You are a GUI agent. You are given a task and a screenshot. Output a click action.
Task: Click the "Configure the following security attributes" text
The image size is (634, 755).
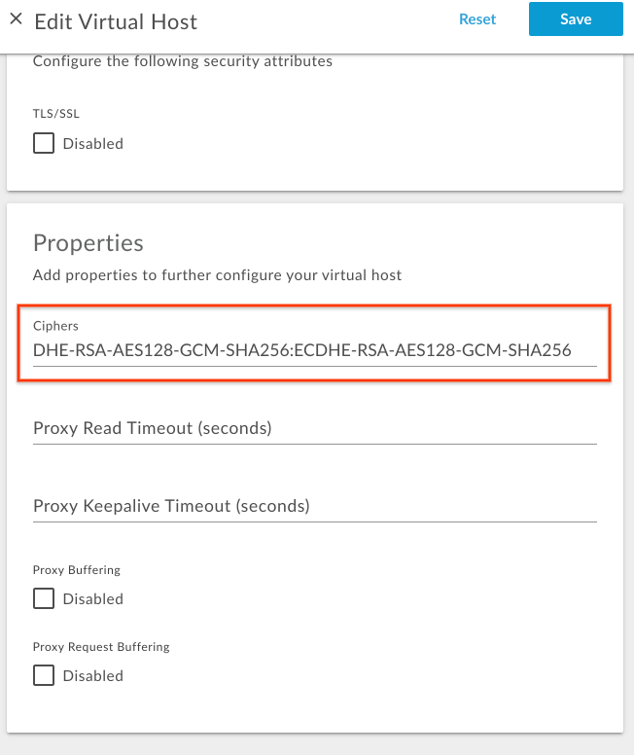coord(183,61)
